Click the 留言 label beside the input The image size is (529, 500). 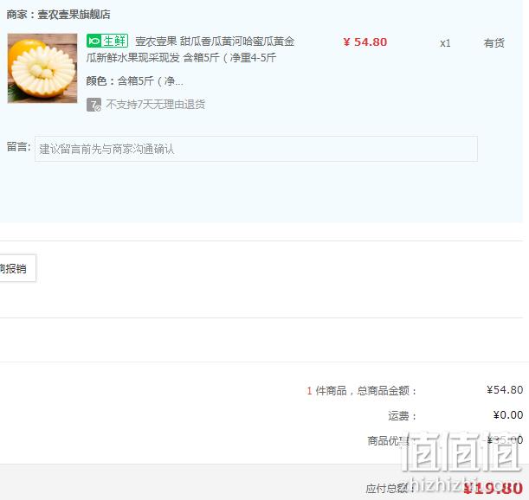[18, 147]
